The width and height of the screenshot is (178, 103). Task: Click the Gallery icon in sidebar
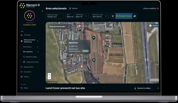[x=21, y=77]
